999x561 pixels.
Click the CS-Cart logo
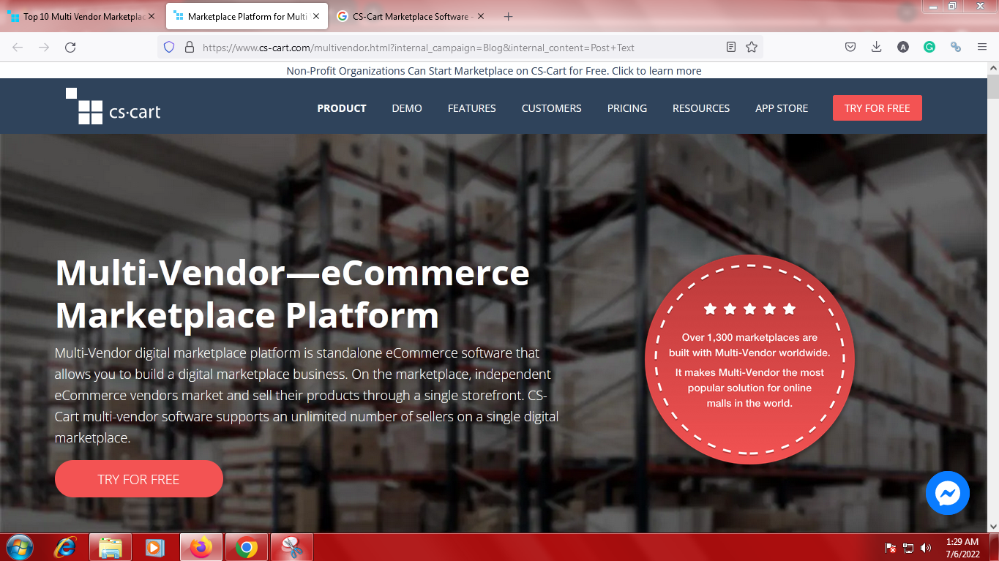click(x=113, y=107)
